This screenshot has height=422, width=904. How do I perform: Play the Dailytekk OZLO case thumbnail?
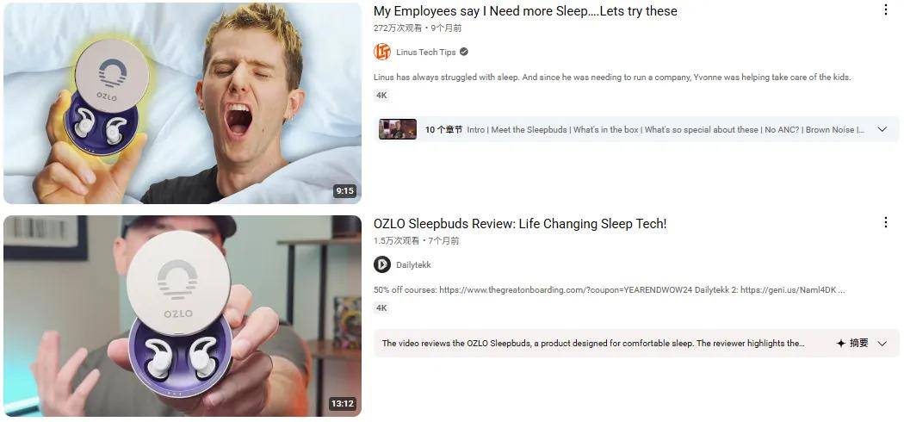click(x=183, y=316)
